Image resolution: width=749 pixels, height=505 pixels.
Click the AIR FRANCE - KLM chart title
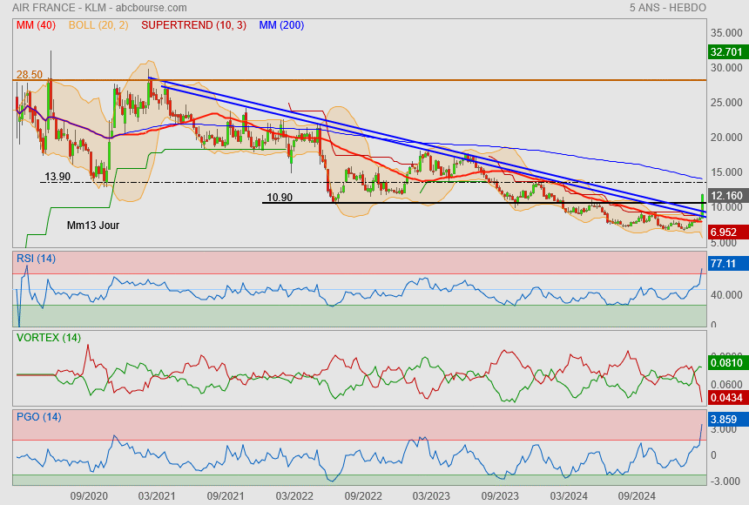[99, 8]
